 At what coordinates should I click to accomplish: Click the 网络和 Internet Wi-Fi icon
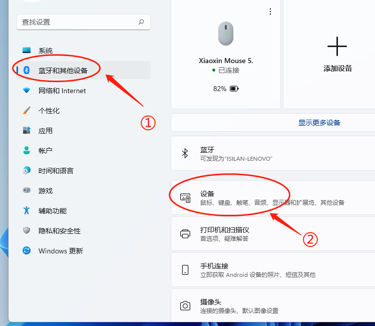pos(27,91)
